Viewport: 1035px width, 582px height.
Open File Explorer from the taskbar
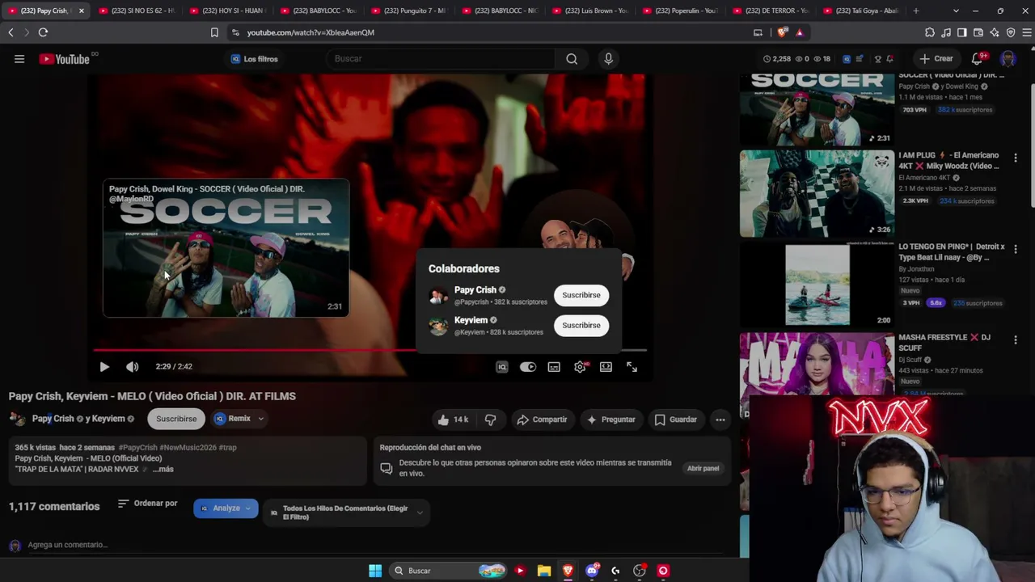(544, 571)
